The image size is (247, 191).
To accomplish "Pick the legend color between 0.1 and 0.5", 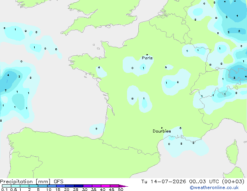I will (x=7, y=186).
